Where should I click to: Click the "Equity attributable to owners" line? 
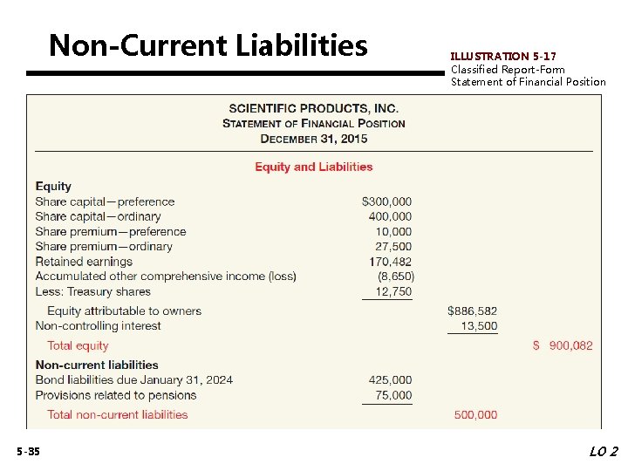(x=124, y=311)
